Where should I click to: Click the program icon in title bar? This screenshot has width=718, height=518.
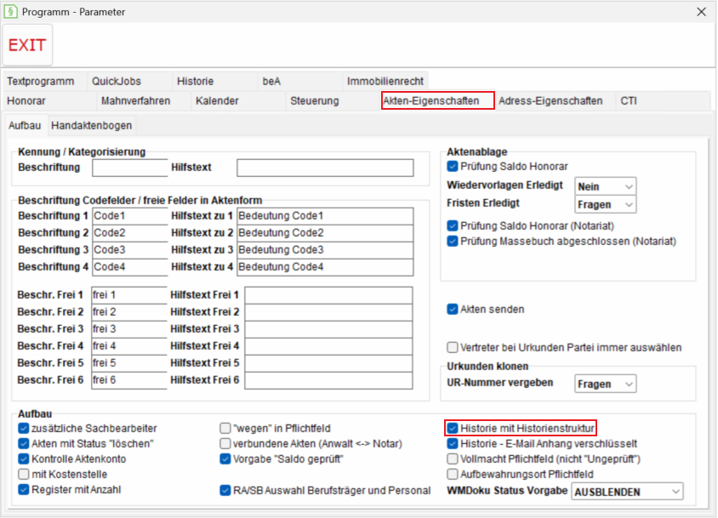point(10,11)
